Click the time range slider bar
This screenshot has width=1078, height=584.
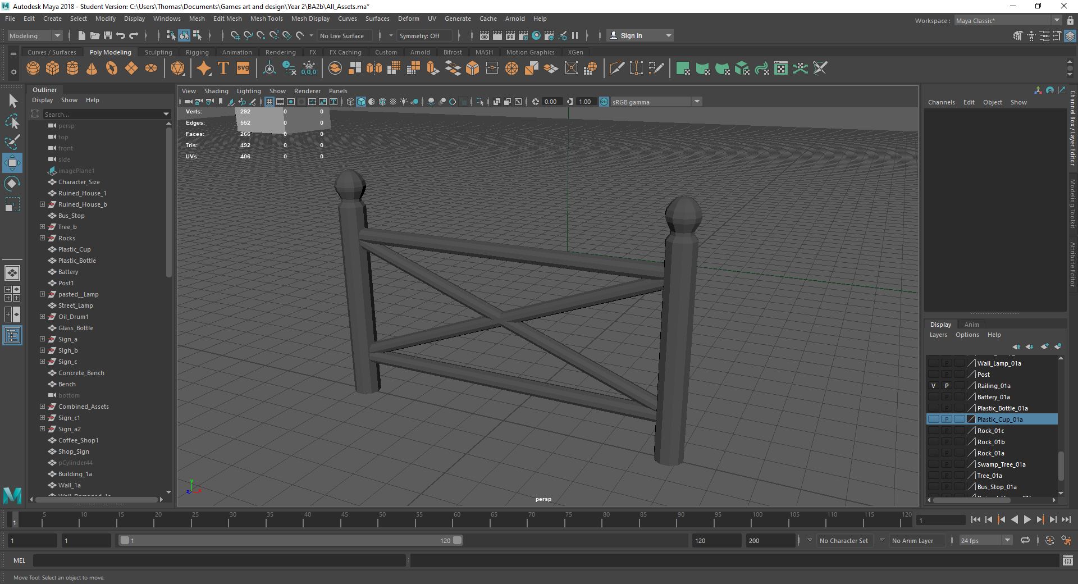291,540
